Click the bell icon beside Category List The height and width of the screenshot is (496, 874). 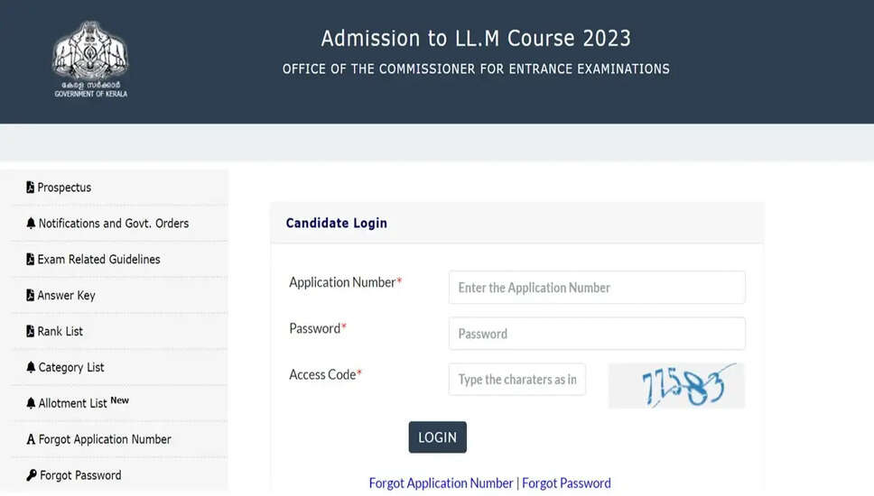[x=31, y=368]
